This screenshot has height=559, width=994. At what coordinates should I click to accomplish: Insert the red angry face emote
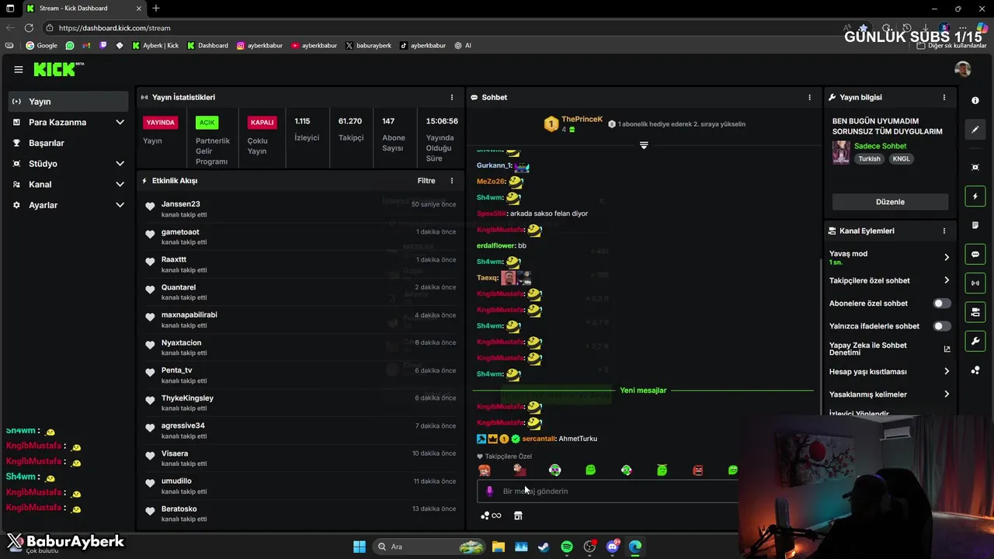pos(697,470)
